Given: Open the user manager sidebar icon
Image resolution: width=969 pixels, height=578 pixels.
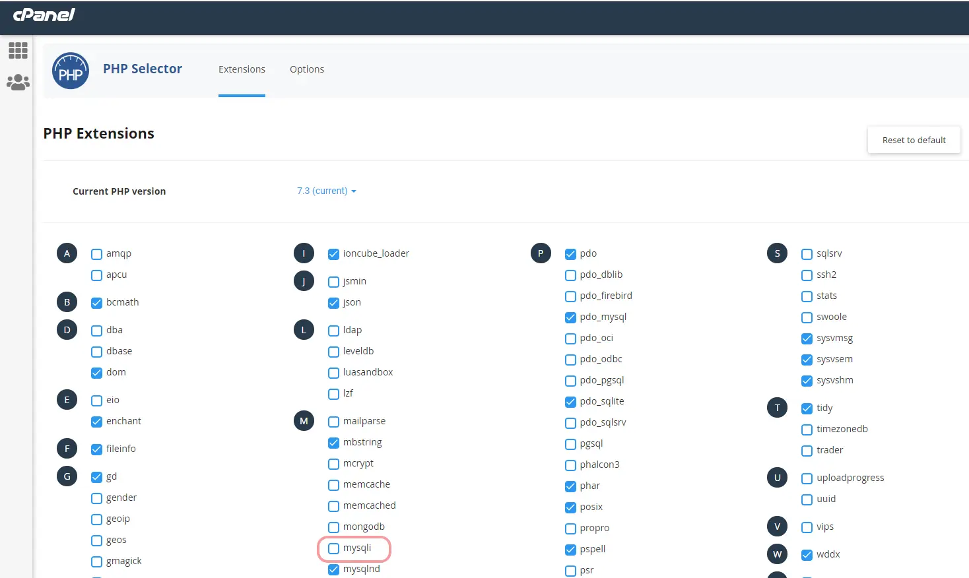Looking at the screenshot, I should 18,82.
